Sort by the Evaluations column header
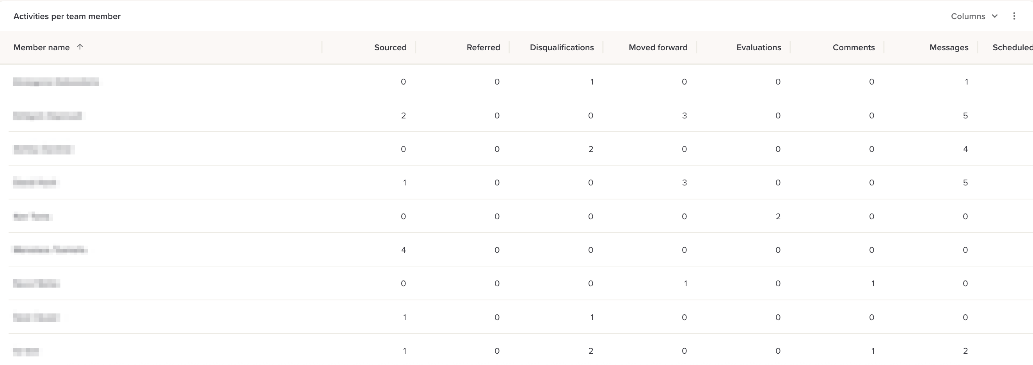The height and width of the screenshot is (365, 1033). (x=758, y=47)
